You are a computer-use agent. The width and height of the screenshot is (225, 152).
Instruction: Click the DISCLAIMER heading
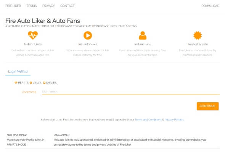pyautogui.click(x=61, y=135)
